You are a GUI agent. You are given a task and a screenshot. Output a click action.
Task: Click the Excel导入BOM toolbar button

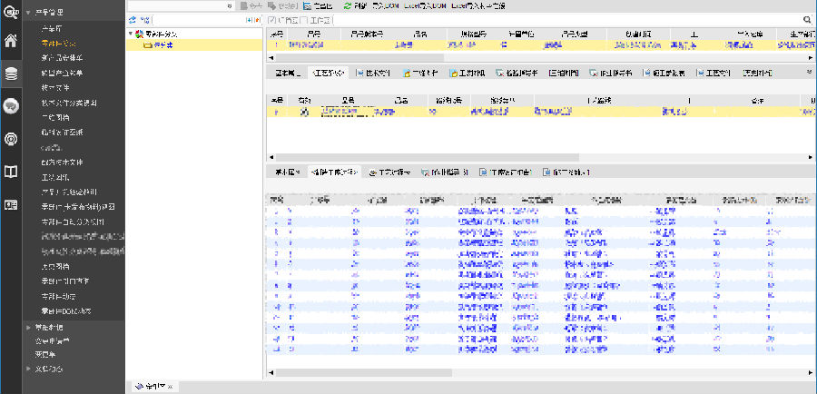(x=423, y=5)
